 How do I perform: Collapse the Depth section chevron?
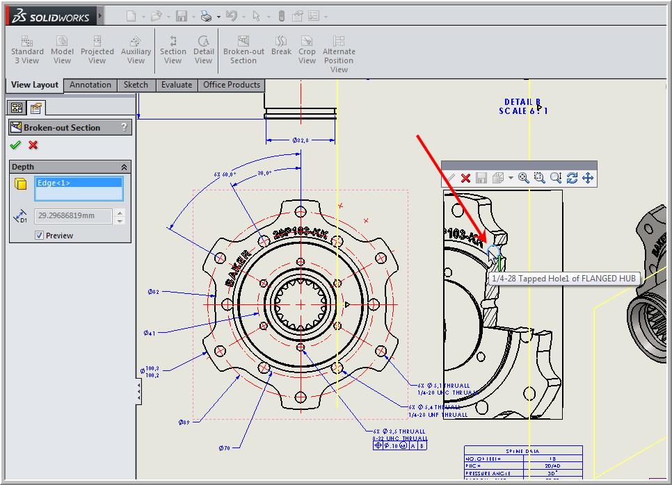point(124,167)
